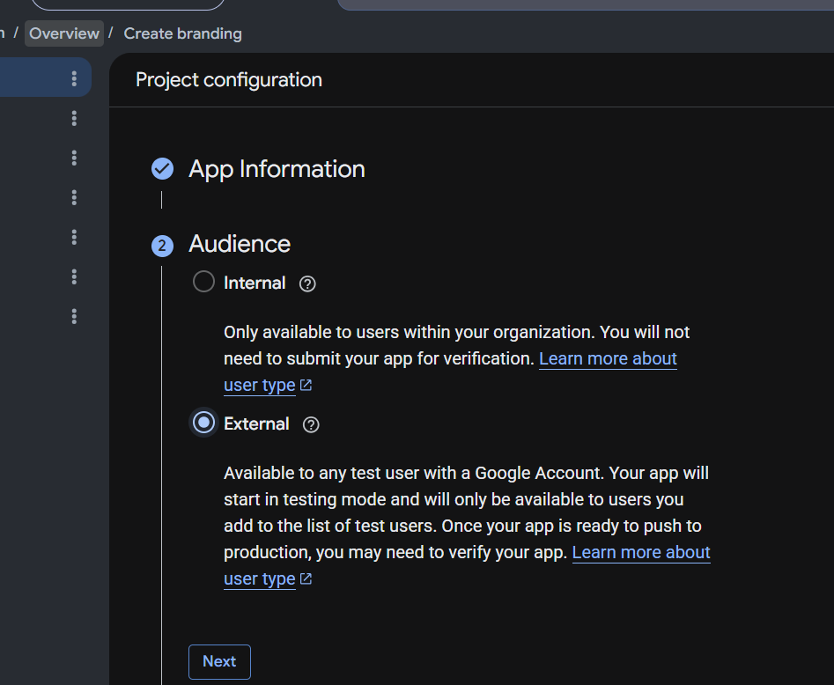Open the help tooltip icon beside External

[311, 425]
